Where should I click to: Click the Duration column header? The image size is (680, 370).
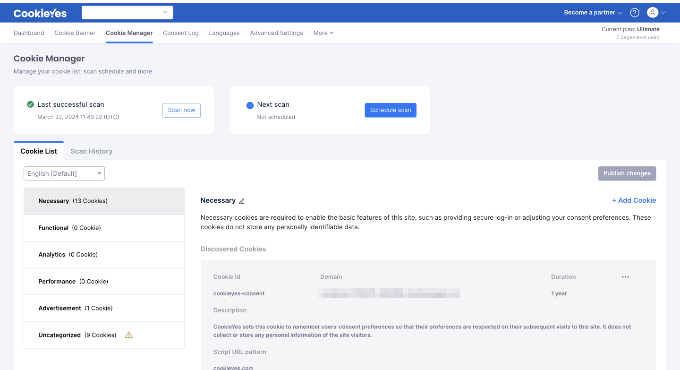coord(563,277)
